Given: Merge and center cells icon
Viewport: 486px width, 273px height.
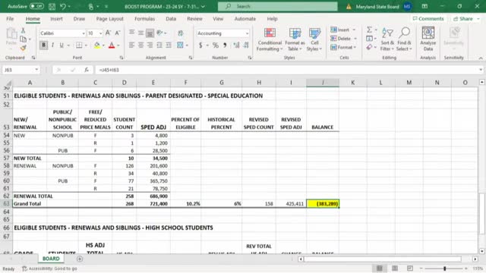Looking at the screenshot, I should click(180, 45).
